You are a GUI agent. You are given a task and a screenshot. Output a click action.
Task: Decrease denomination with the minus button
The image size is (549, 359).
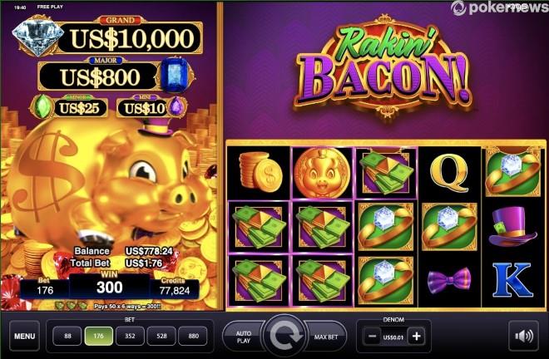tap(372, 337)
